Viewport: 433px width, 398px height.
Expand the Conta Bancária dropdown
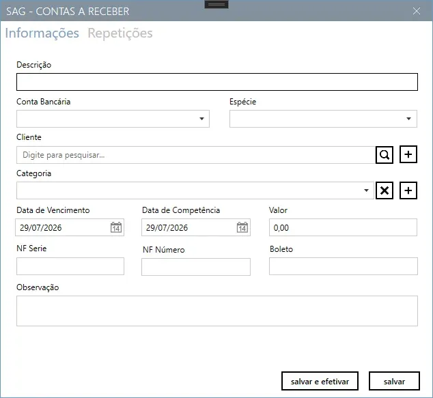[201, 119]
